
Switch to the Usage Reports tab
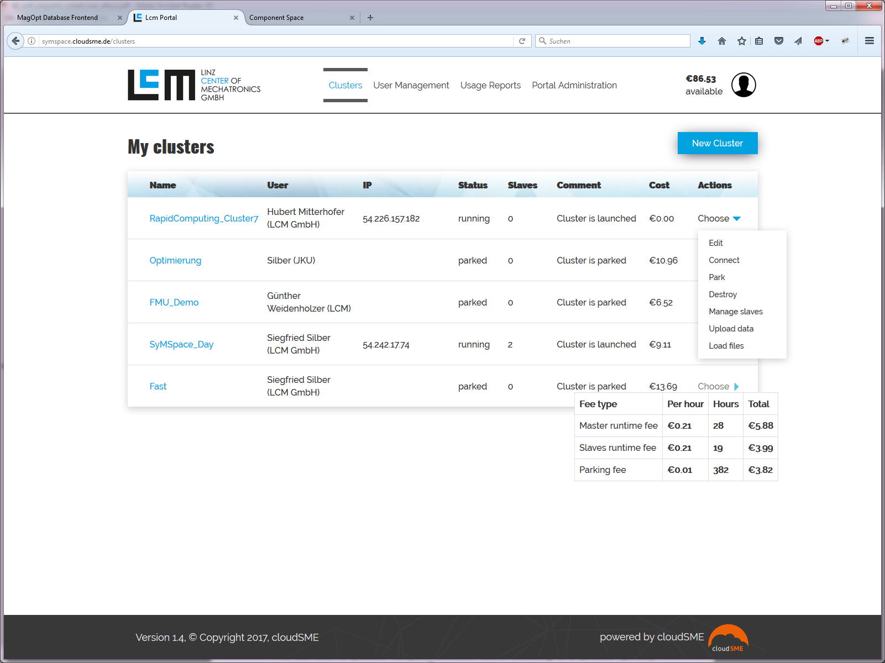pos(490,85)
